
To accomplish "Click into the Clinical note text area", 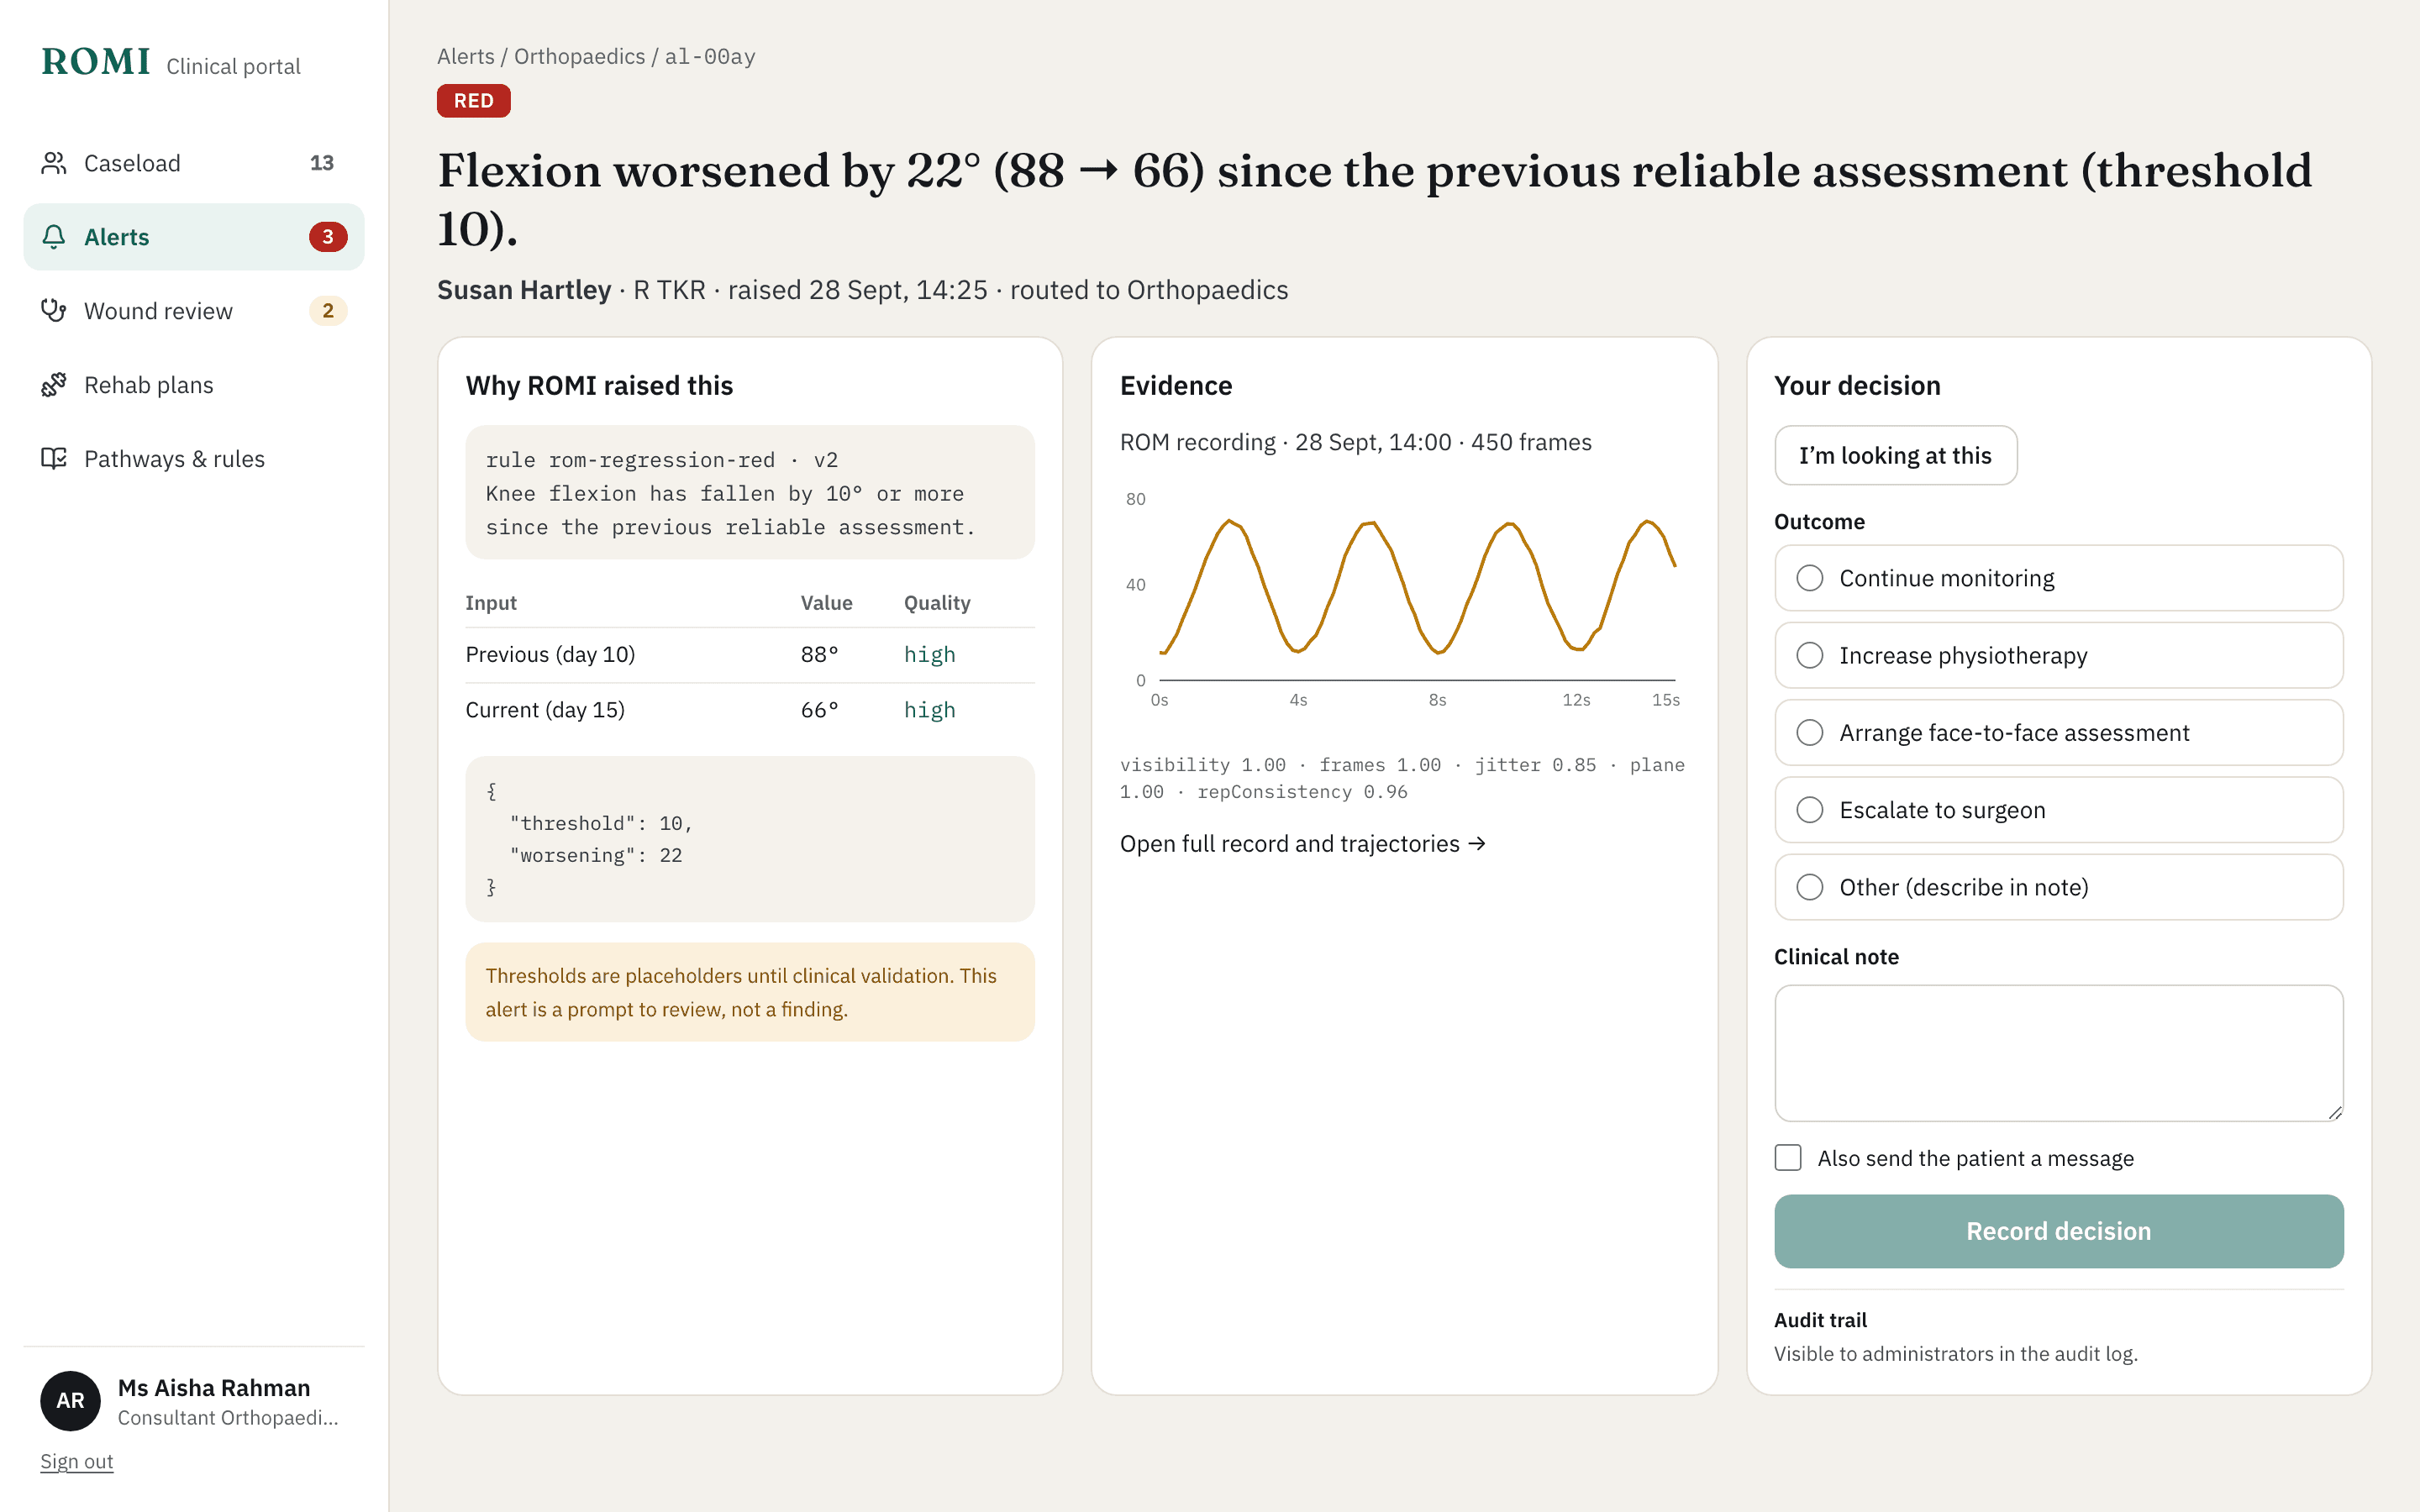I will click(x=2058, y=1053).
